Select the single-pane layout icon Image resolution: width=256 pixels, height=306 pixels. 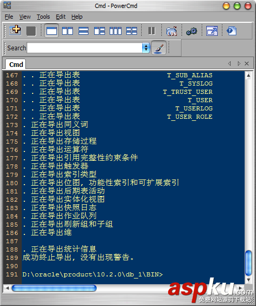[x=52, y=31]
